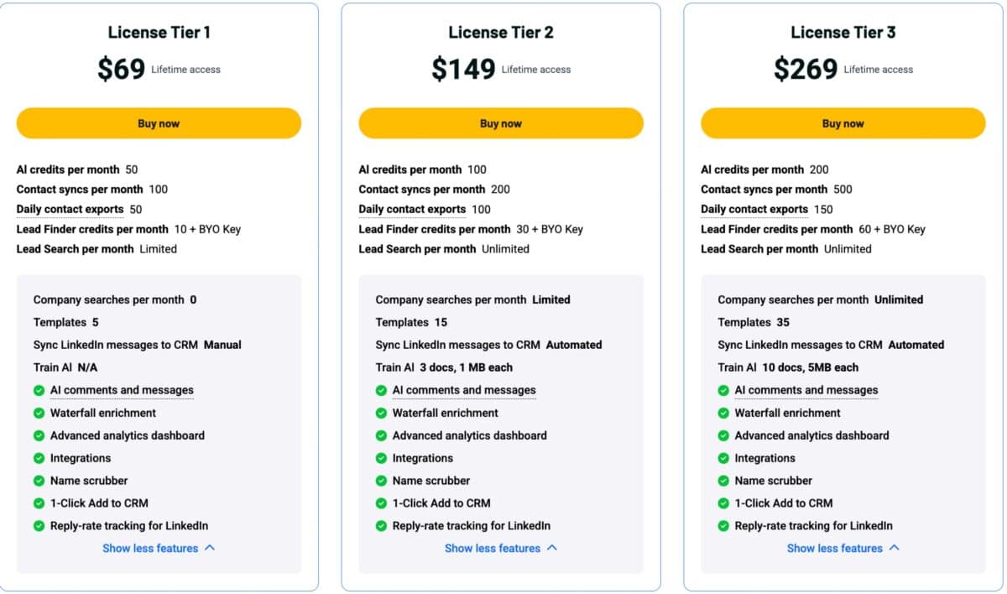This screenshot has width=1007, height=594.
Task: Collapse Tier 2 features via Show less features
Action: [x=501, y=548]
